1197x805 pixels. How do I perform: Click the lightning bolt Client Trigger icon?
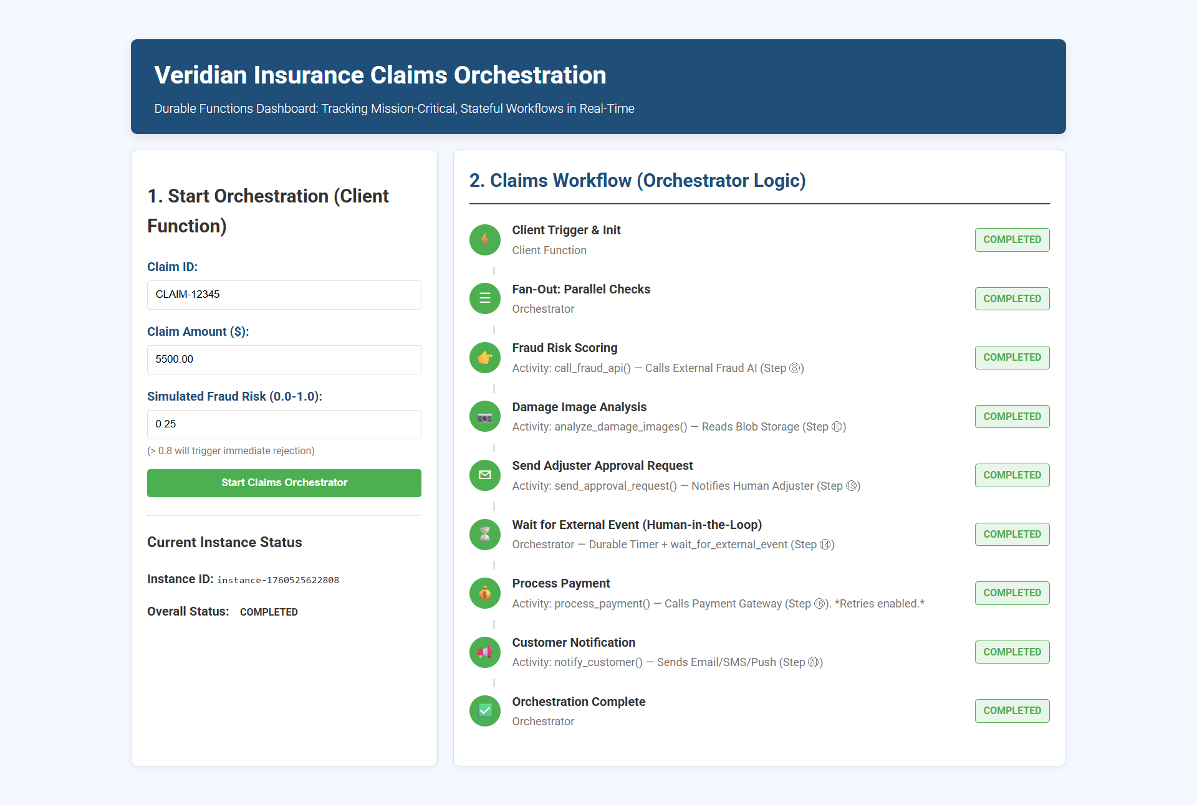[x=484, y=240]
